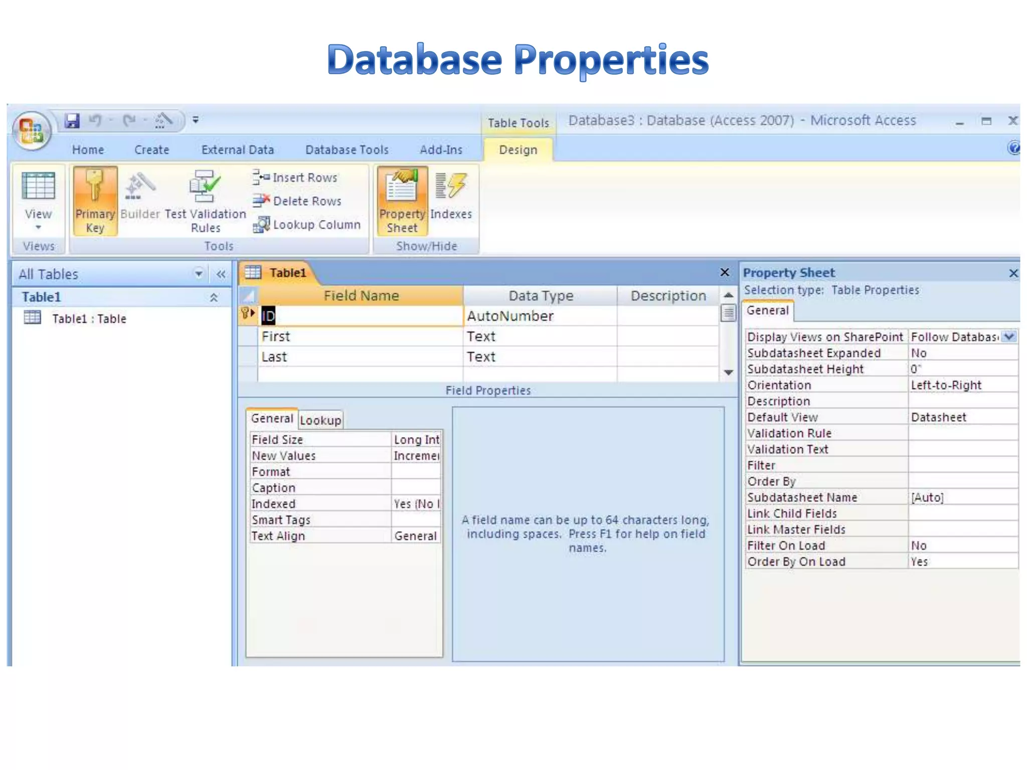
Task: Insert Rows into the table
Action: [295, 177]
